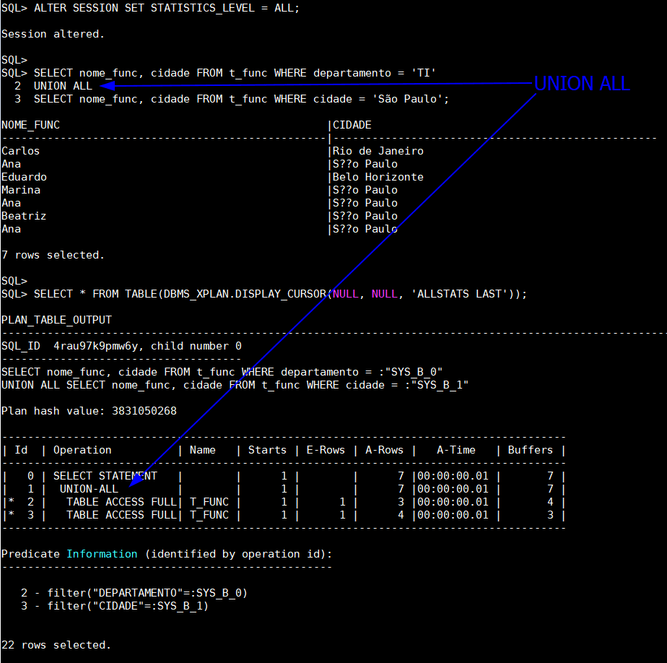Click the 'Session altered.' message line
The width and height of the screenshot is (667, 663).
[x=53, y=34]
